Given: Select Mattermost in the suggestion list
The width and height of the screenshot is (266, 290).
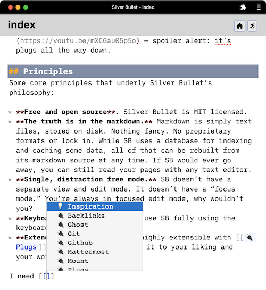Looking at the screenshot, I should pyautogui.click(x=95, y=252).
